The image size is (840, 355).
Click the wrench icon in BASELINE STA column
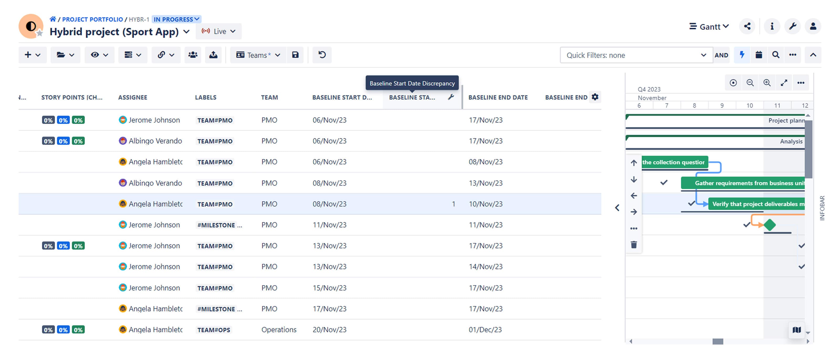451,97
